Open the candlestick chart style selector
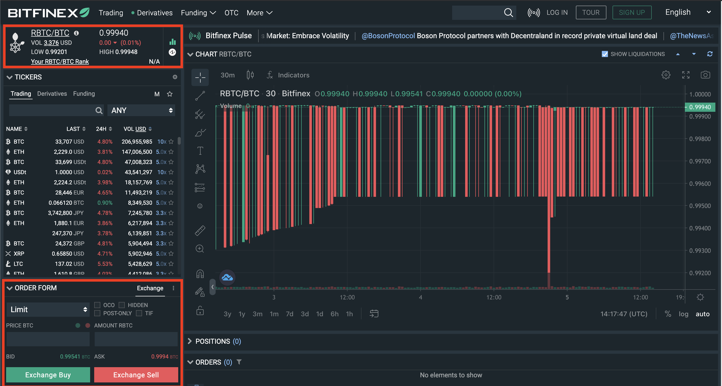722x386 pixels. tap(250, 75)
